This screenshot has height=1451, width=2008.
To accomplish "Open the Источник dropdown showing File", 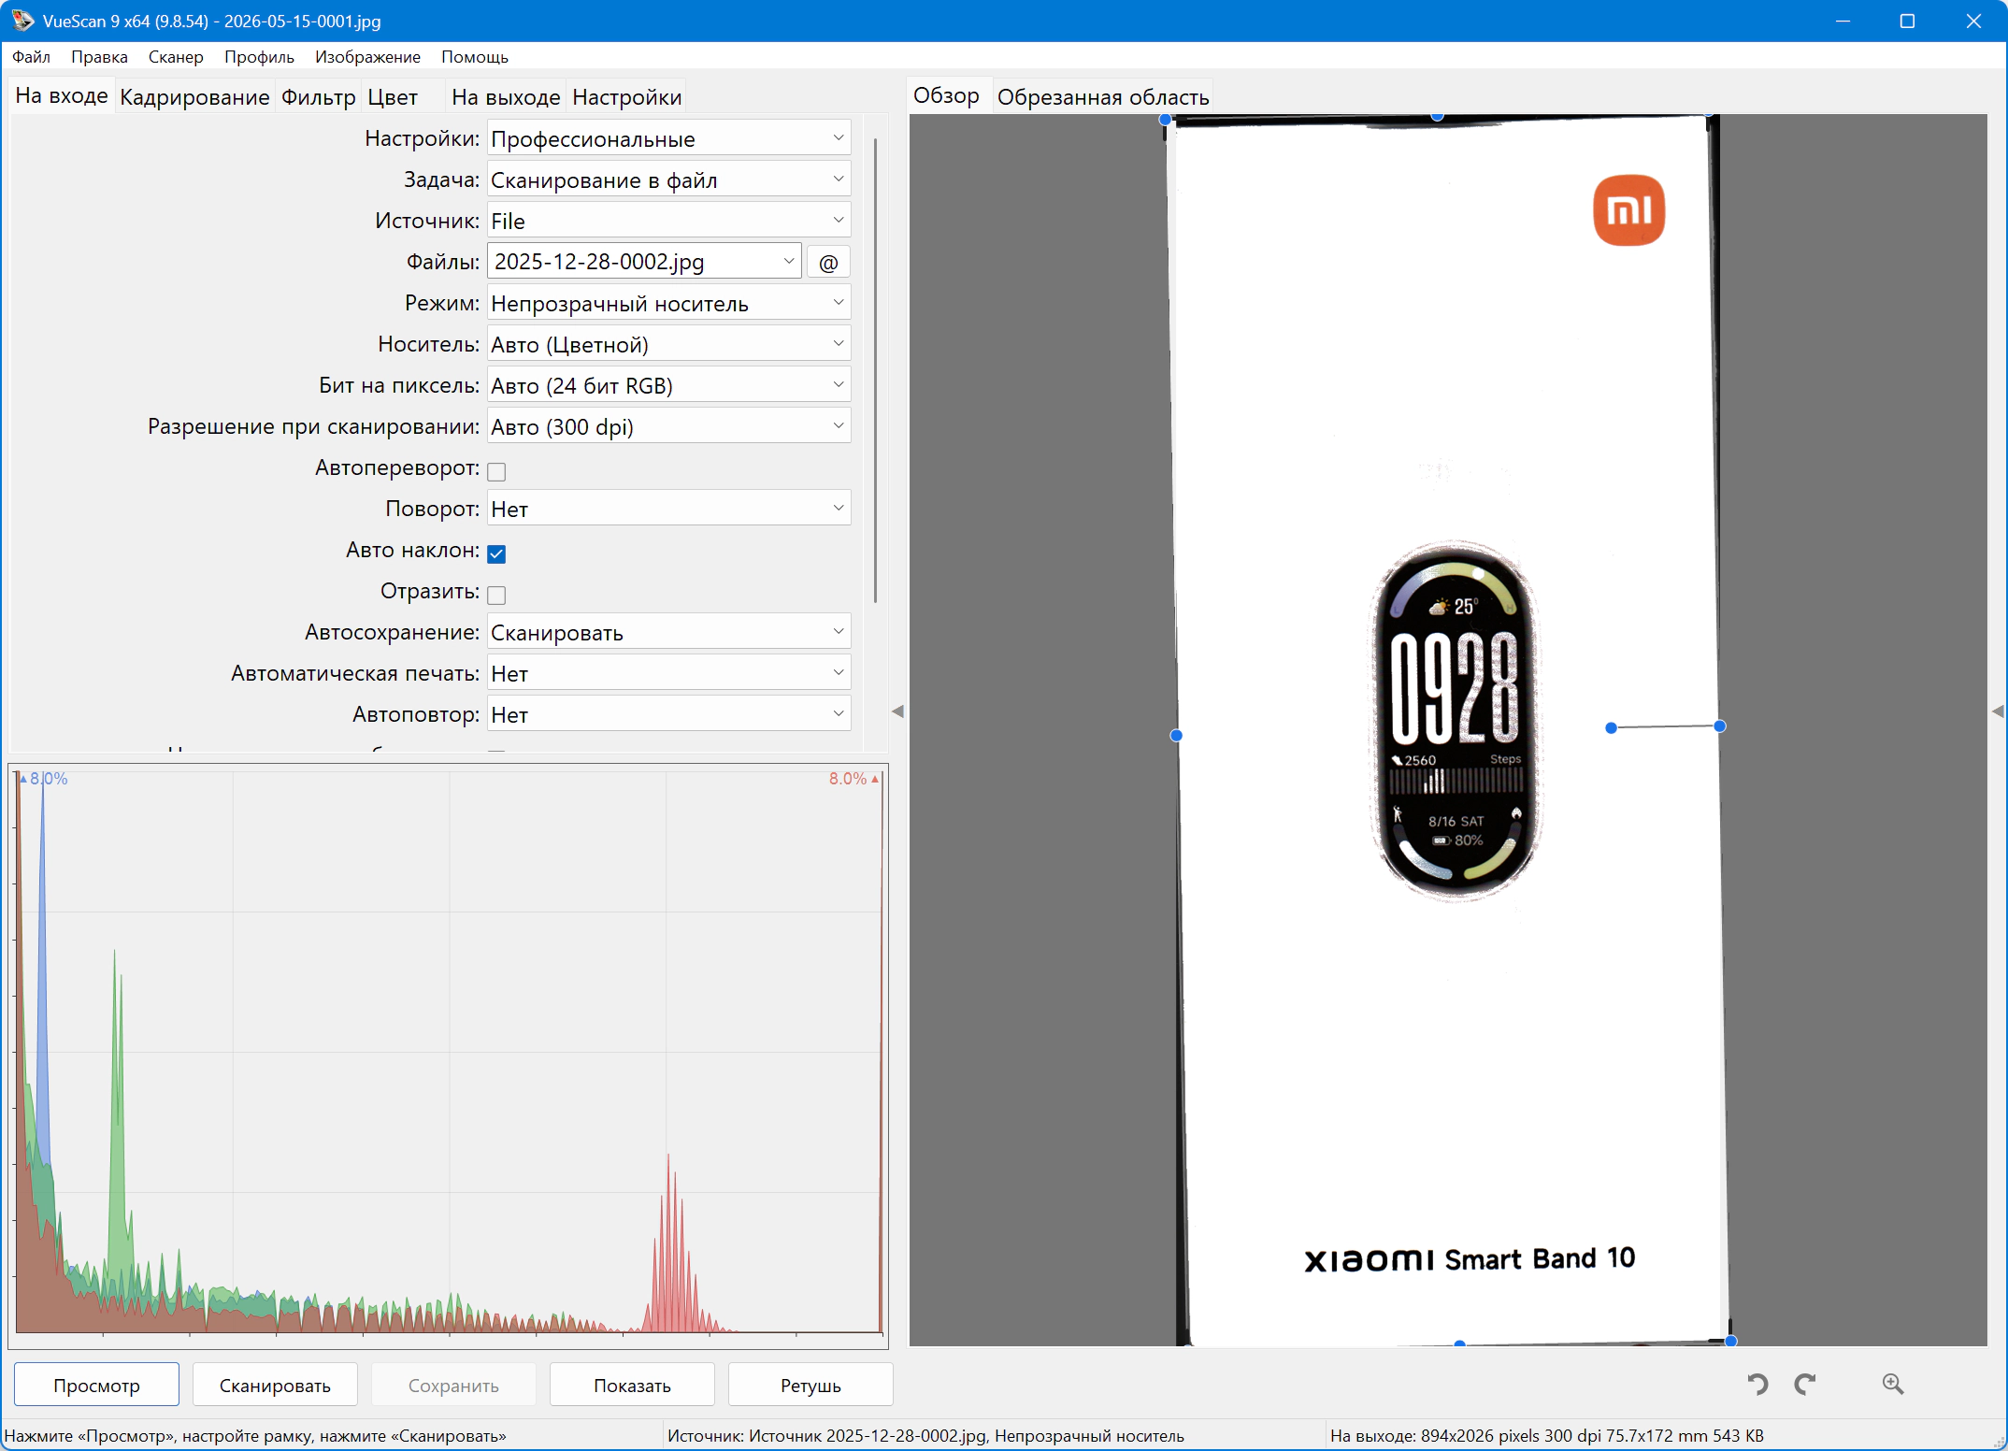I will click(668, 221).
